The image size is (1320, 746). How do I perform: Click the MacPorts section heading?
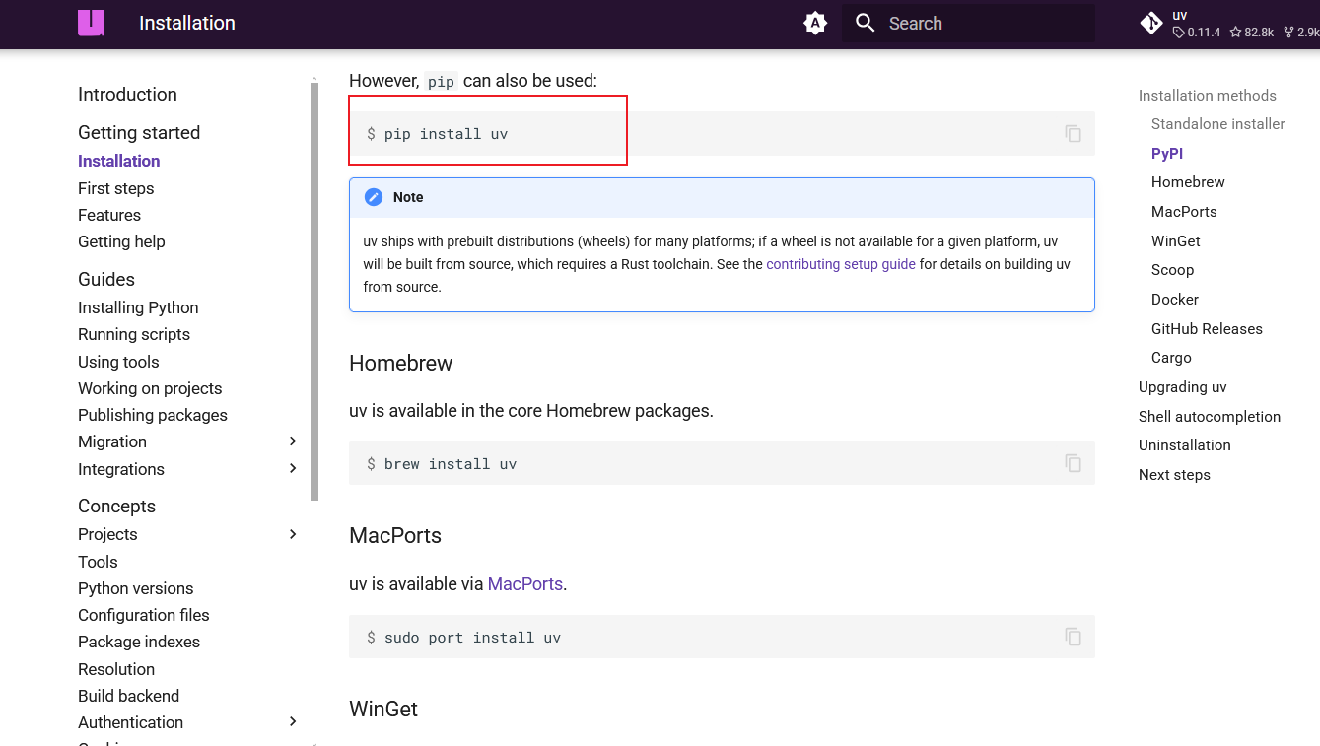tap(395, 535)
